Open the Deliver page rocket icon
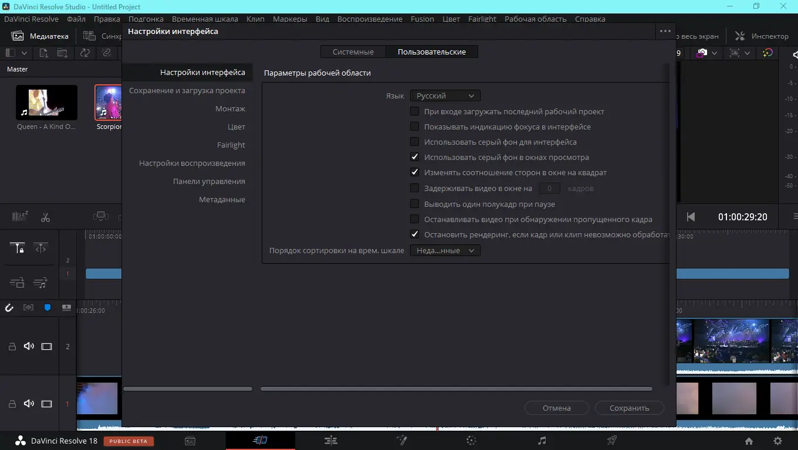Image resolution: width=798 pixels, height=450 pixels. click(x=611, y=440)
